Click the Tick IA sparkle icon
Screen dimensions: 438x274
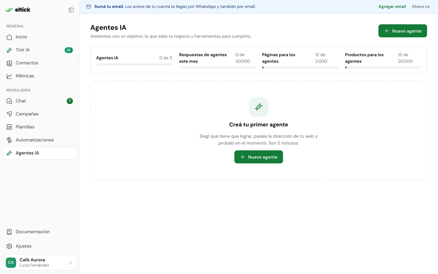click(9, 50)
